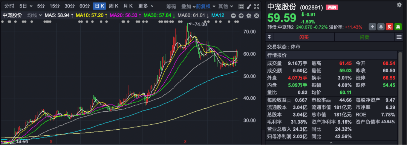Open the 均线 indicator dropdown
The image size is (407, 145).
[35, 15]
